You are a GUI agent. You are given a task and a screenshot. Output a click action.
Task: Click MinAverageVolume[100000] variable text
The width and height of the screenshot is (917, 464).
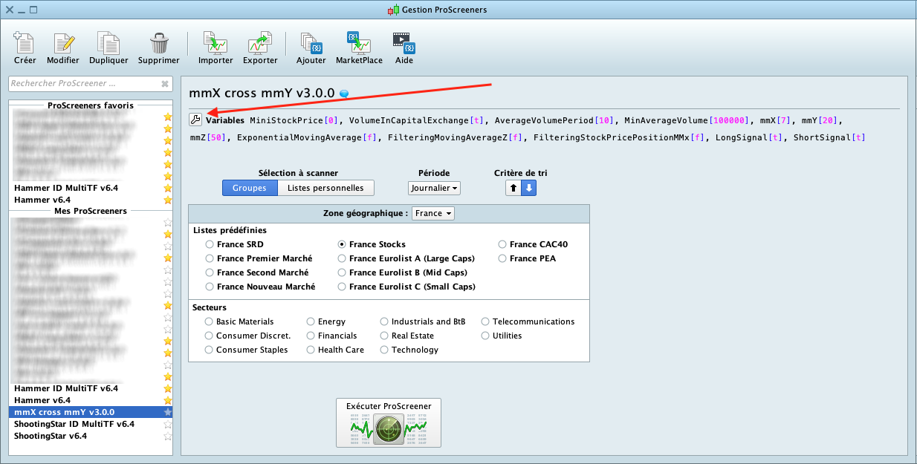687,120
